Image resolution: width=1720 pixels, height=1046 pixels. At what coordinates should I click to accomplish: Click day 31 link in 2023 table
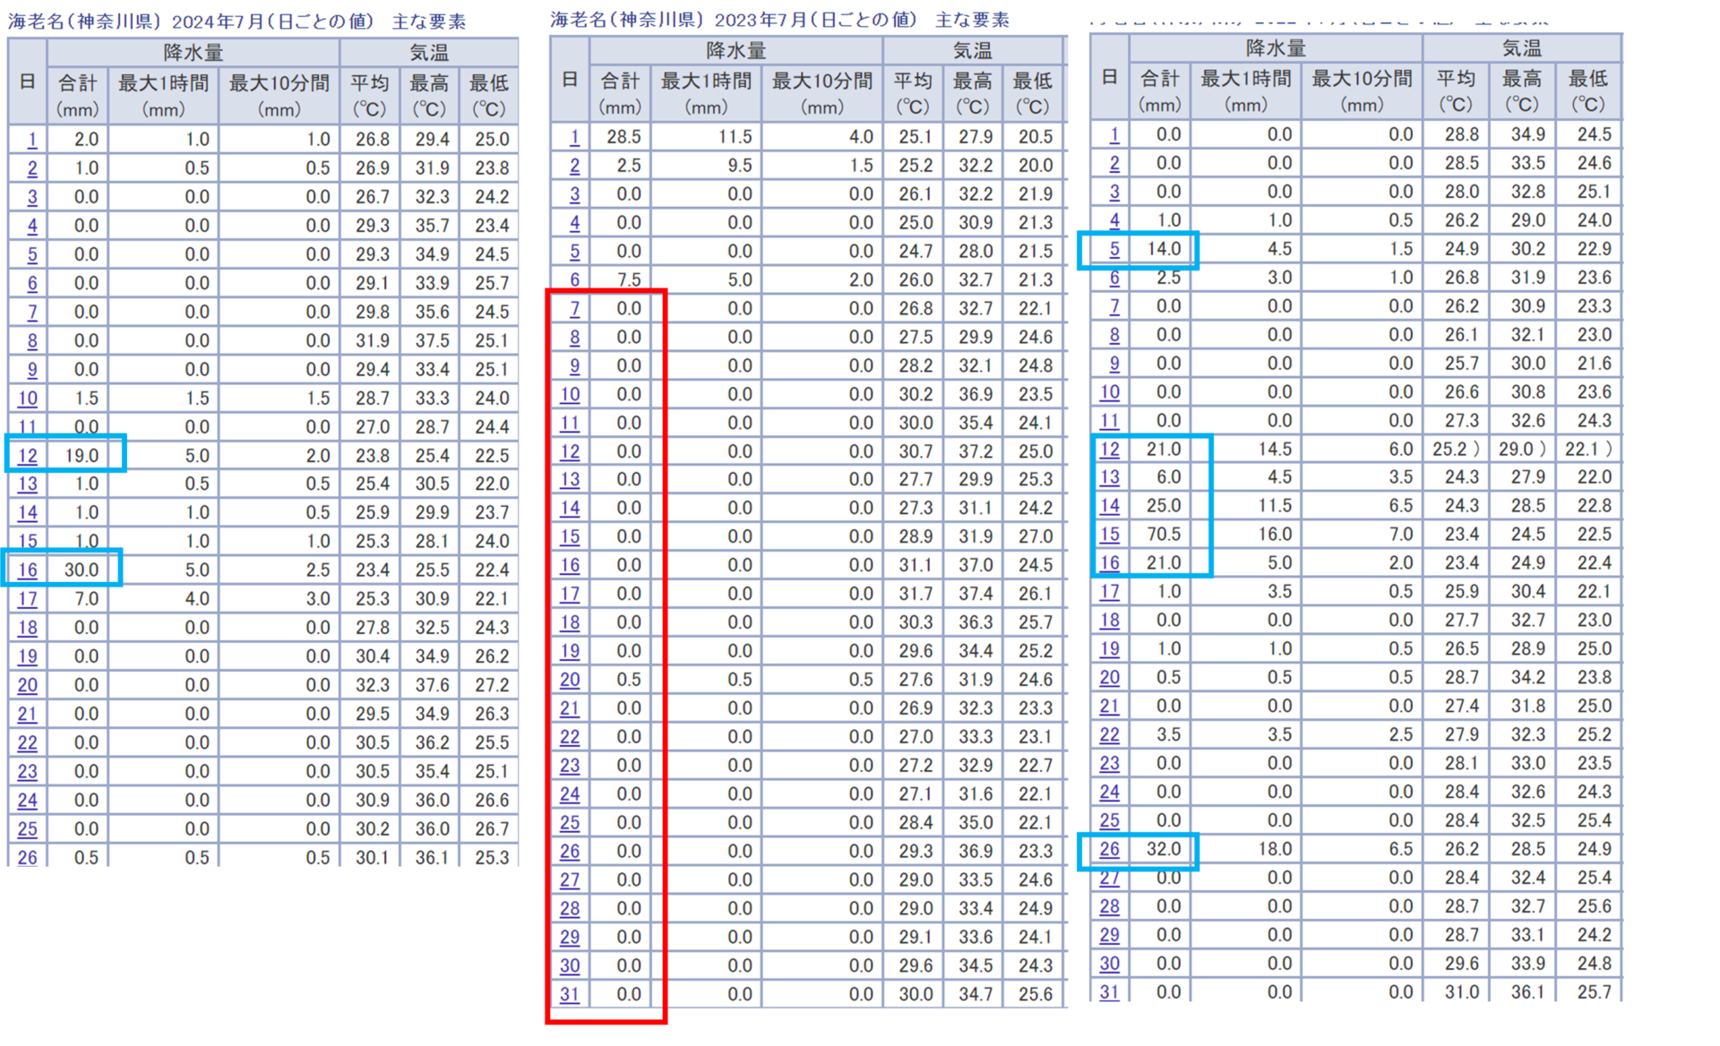point(570,994)
